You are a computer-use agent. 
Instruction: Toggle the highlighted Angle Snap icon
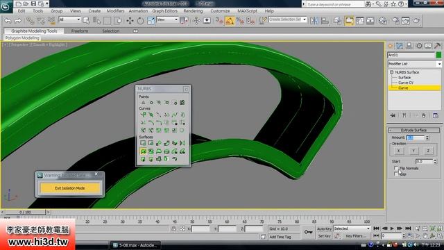(x=230, y=20)
